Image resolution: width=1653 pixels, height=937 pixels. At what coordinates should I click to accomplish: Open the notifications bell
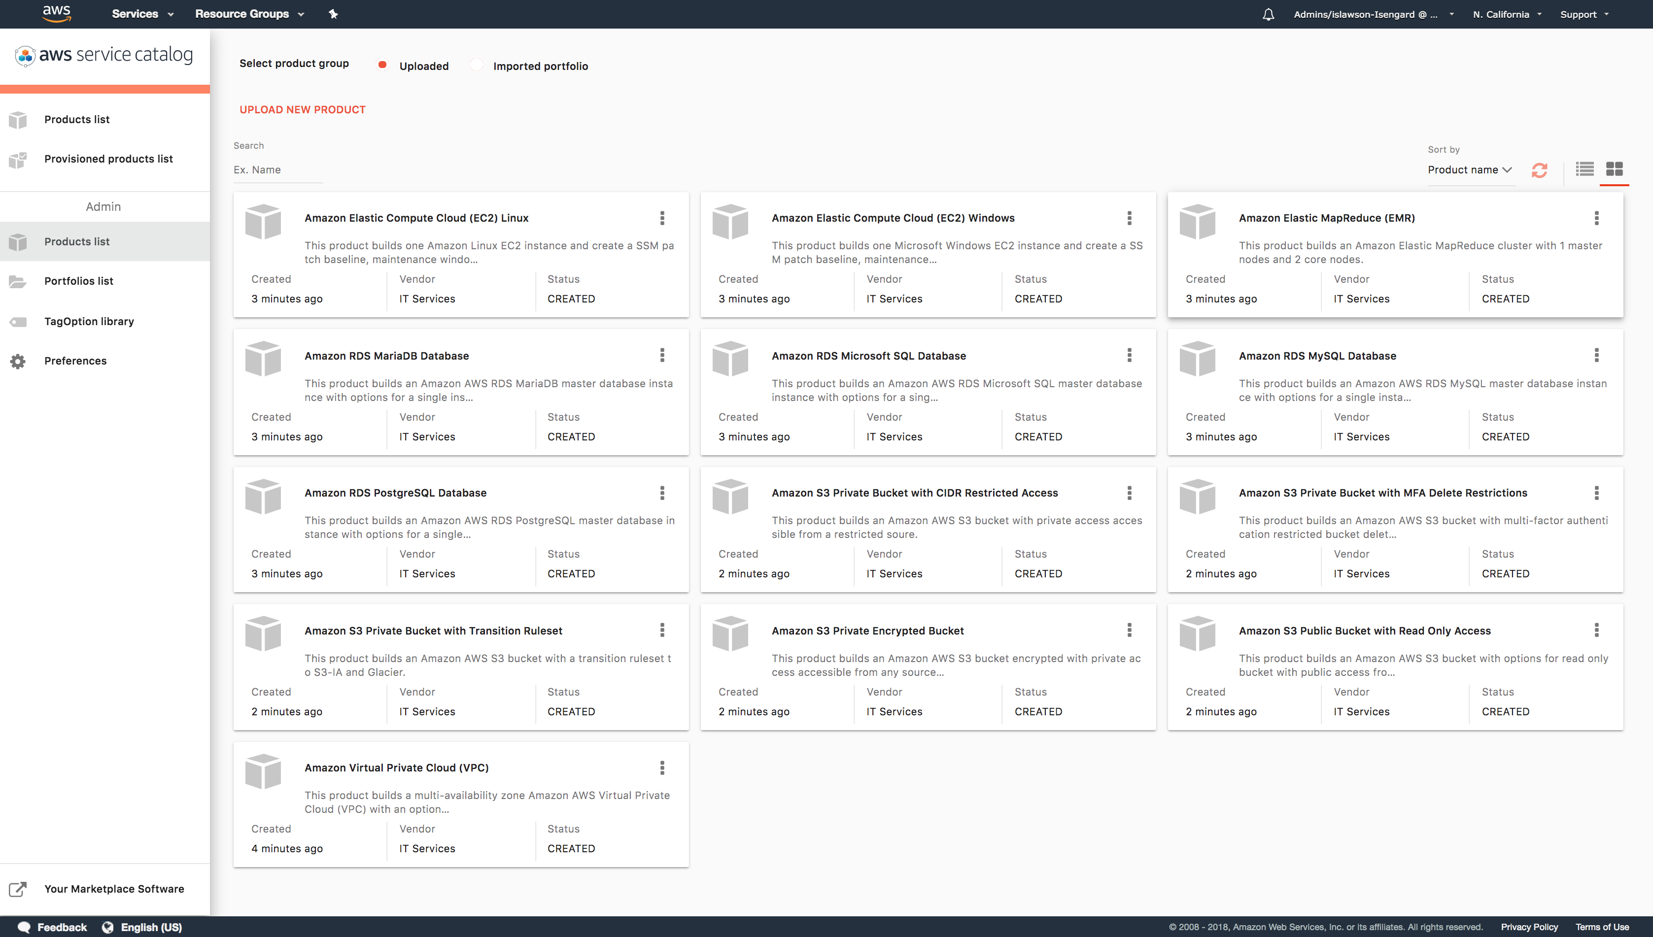(x=1268, y=14)
